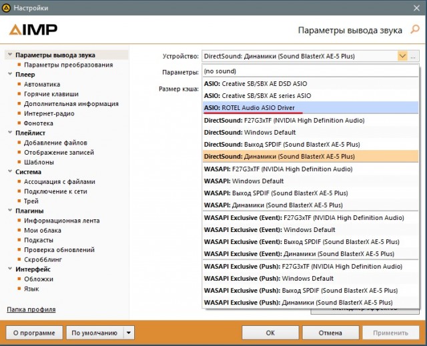Select WASAPI Exclusive (Event): Windows Default
427x346 pixels.
[310, 230]
